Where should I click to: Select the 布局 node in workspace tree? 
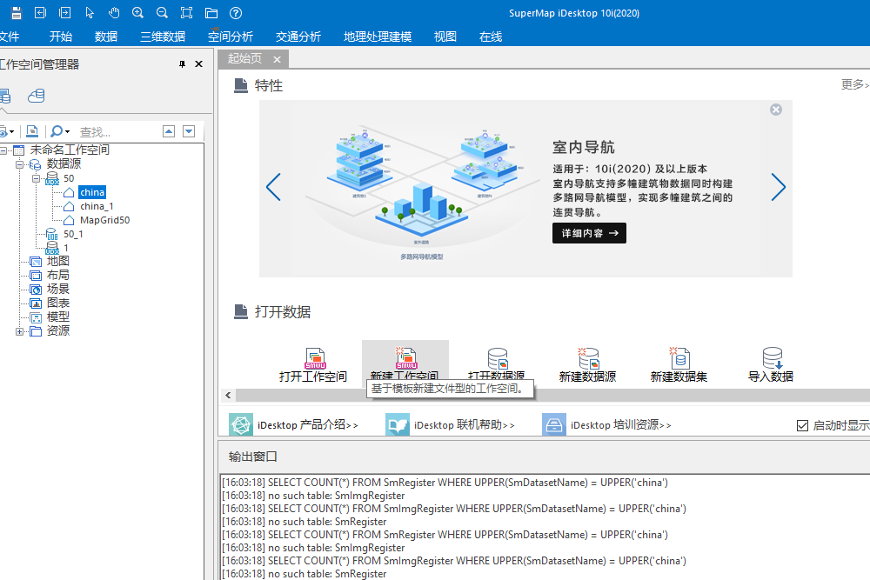[57, 275]
